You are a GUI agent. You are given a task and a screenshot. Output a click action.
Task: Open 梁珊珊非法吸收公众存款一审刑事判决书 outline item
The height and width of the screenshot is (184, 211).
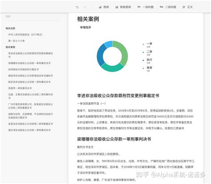[29, 63]
